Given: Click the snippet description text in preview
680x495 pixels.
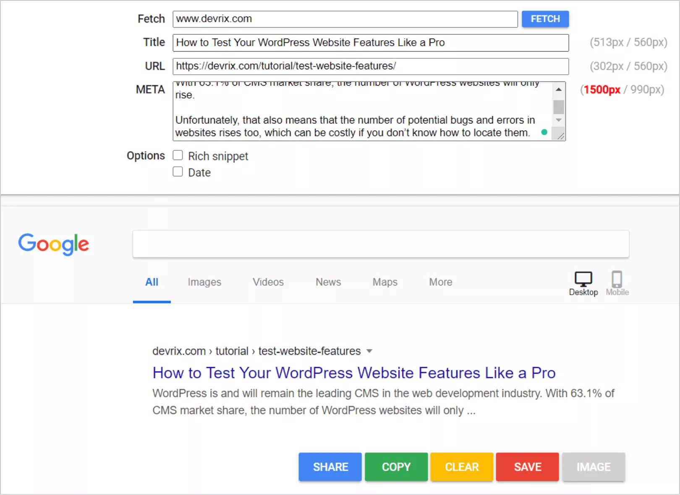Looking at the screenshot, I should coord(383,402).
